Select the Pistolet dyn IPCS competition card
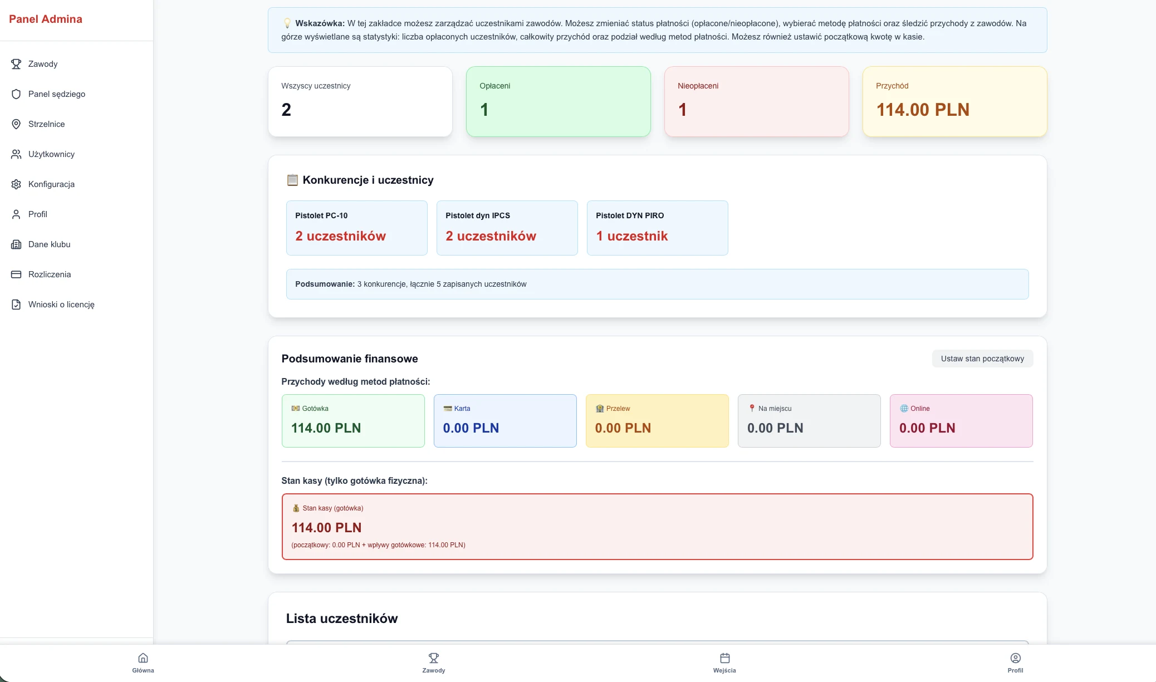 (507, 228)
